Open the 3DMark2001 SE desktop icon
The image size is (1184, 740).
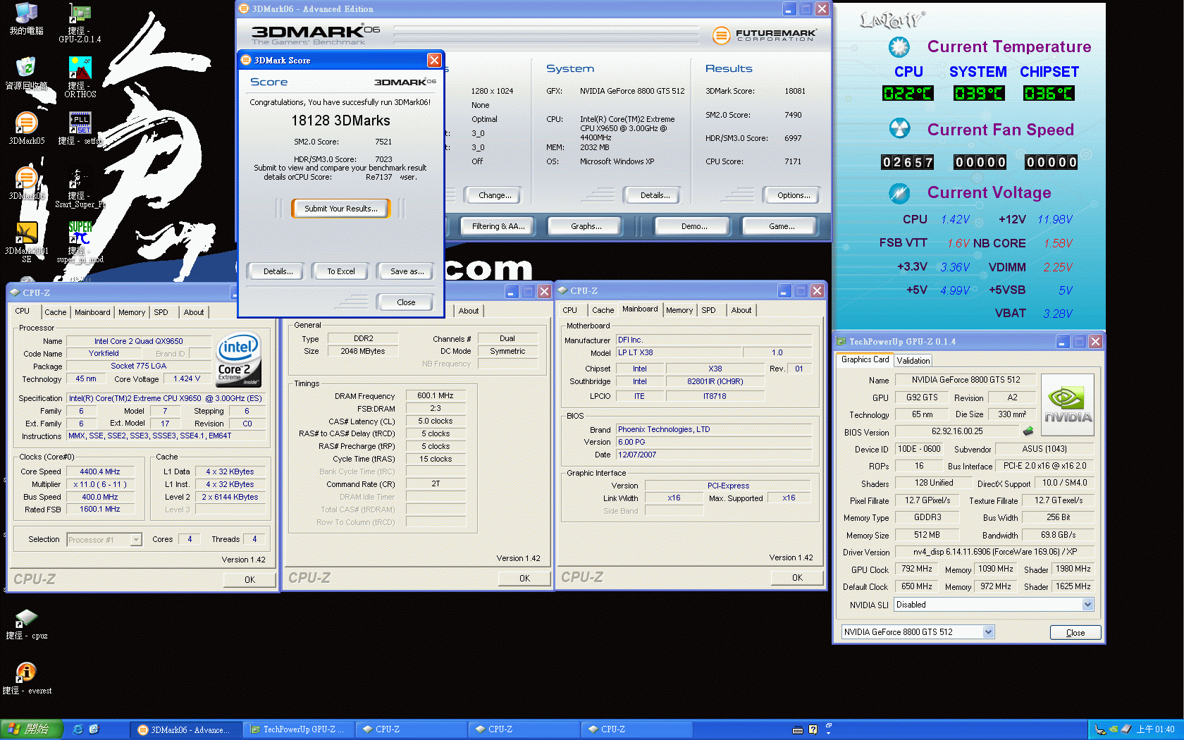click(26, 242)
